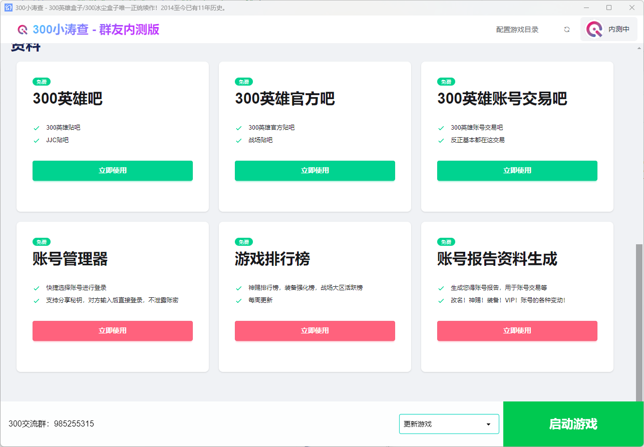Click the JJC贴吧 feature text
Image resolution: width=644 pixels, height=447 pixels.
pyautogui.click(x=58, y=140)
